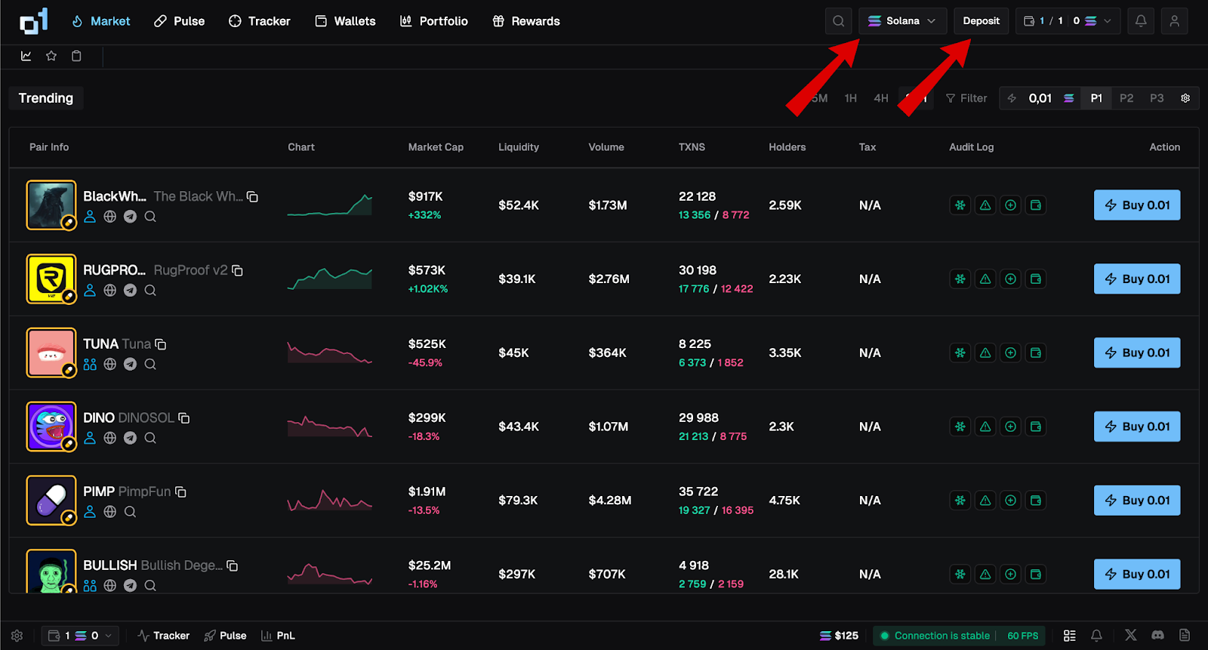The image size is (1208, 650).
Task: Open Tracker from bottom bar
Action: click(164, 636)
